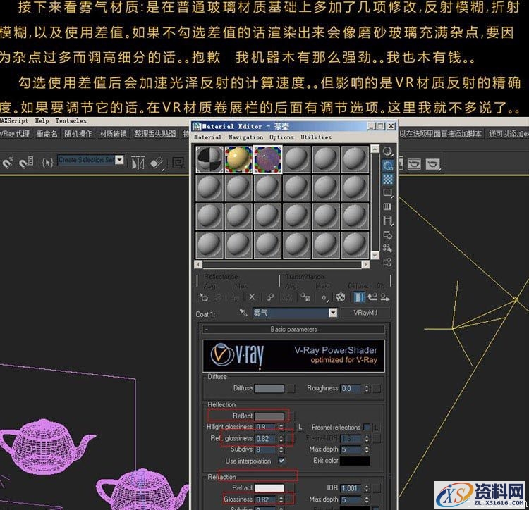Click the 重命名 toolbar button
529x510 pixels.
click(x=47, y=134)
